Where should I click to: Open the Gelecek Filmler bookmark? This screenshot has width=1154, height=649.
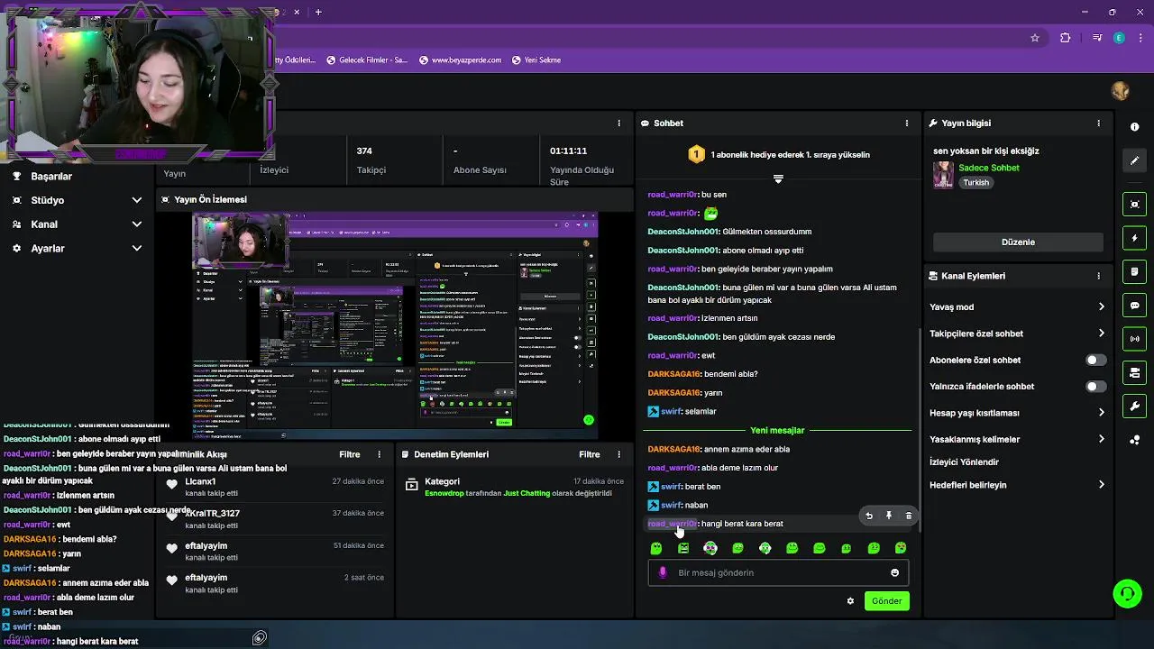367,60
